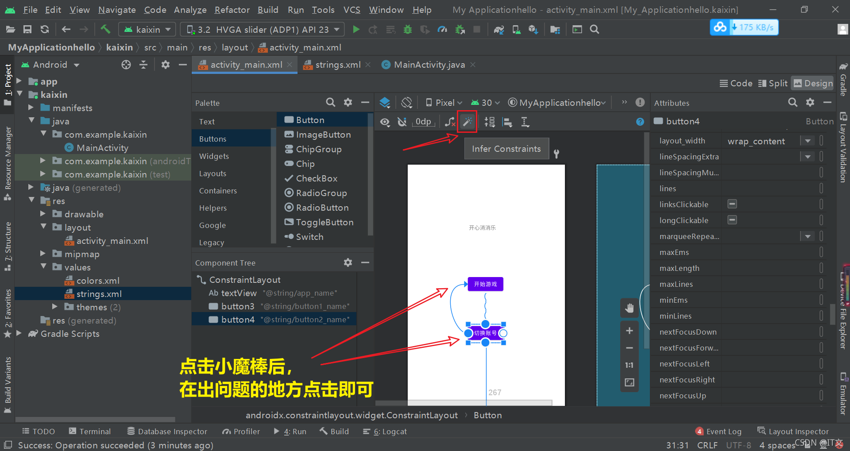Open Attributes panel settings gear
This screenshot has height=451, width=850.
tap(810, 102)
